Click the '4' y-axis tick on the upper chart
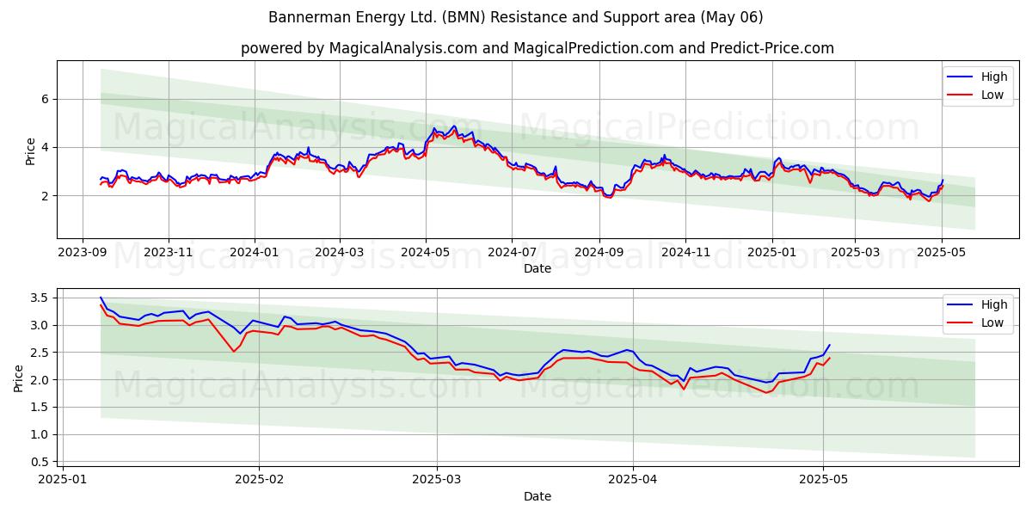The image size is (1032, 516). 46,147
